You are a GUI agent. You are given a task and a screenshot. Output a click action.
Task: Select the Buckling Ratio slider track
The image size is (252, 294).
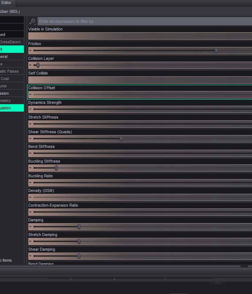pos(143,182)
